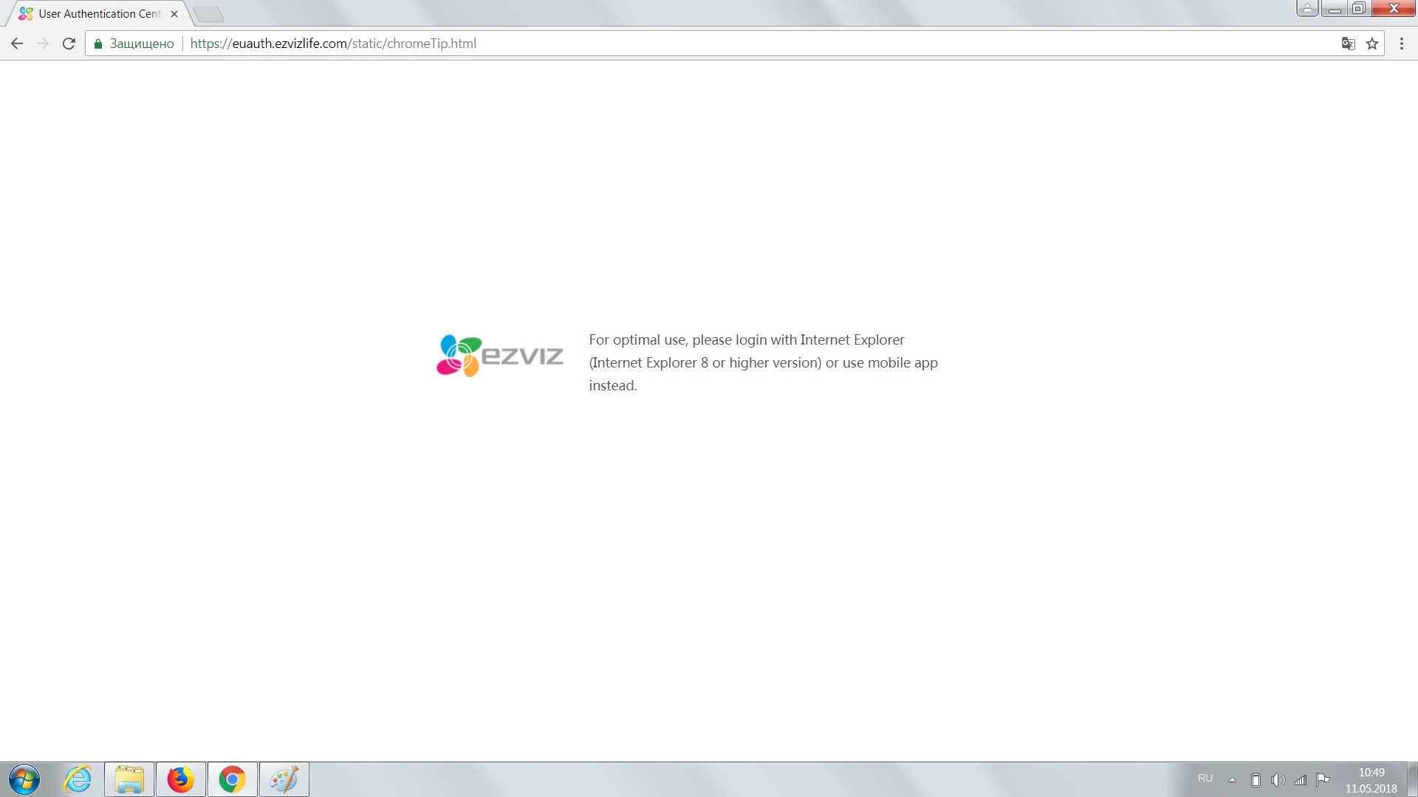Click the Защищено secure label
Screen dimensions: 1418x797
pos(142,44)
